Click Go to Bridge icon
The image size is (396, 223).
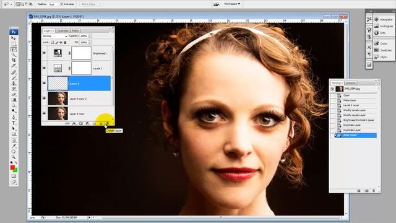(217, 4)
